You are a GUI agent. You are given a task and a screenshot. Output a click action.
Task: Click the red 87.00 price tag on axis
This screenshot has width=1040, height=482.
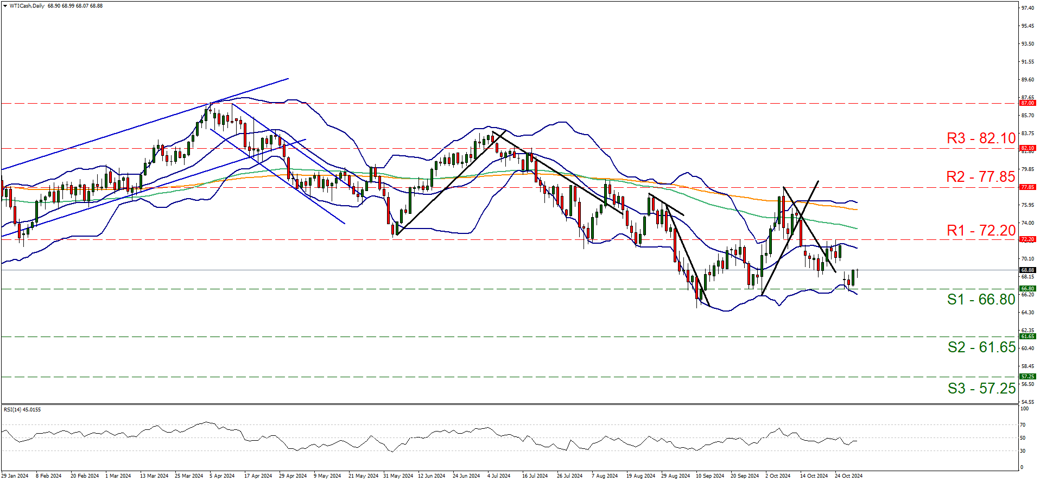click(1027, 103)
